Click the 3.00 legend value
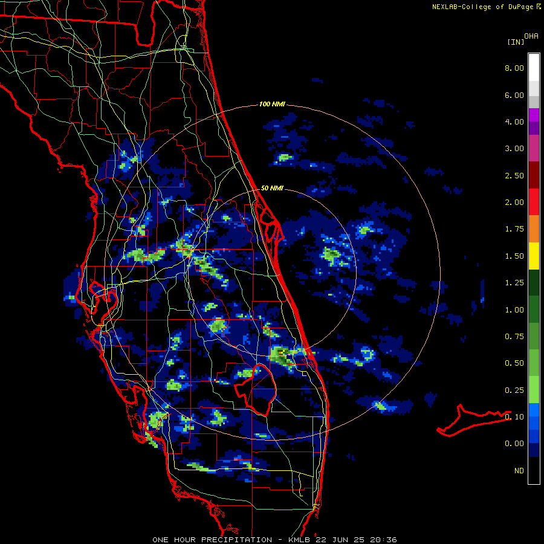This screenshot has width=544, height=544. coord(514,149)
